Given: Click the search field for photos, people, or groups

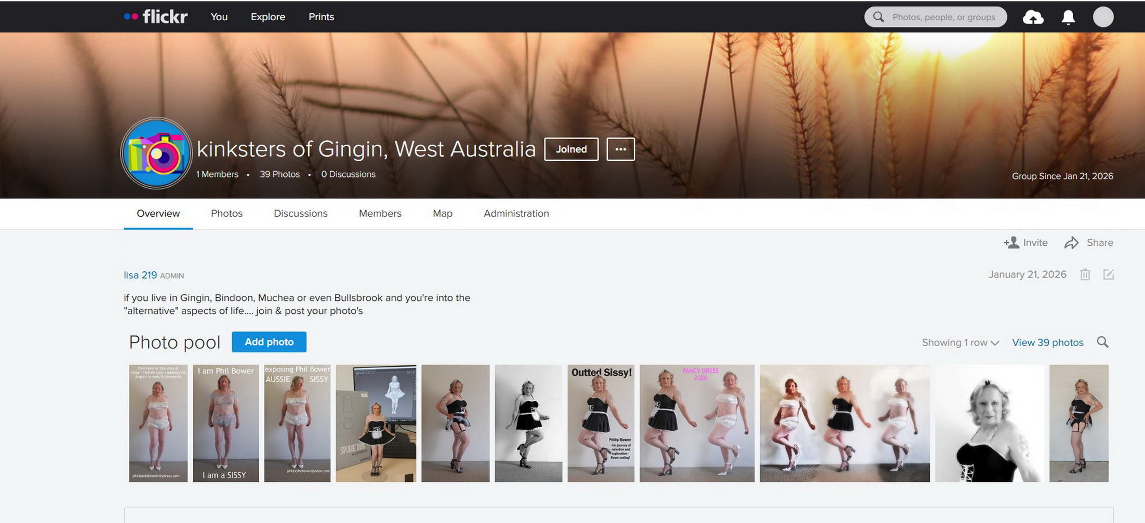Looking at the screenshot, I should (x=943, y=17).
